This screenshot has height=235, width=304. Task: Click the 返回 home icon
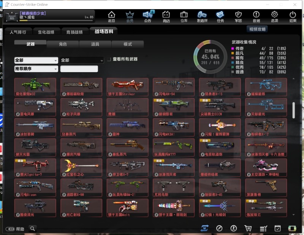[111, 17]
